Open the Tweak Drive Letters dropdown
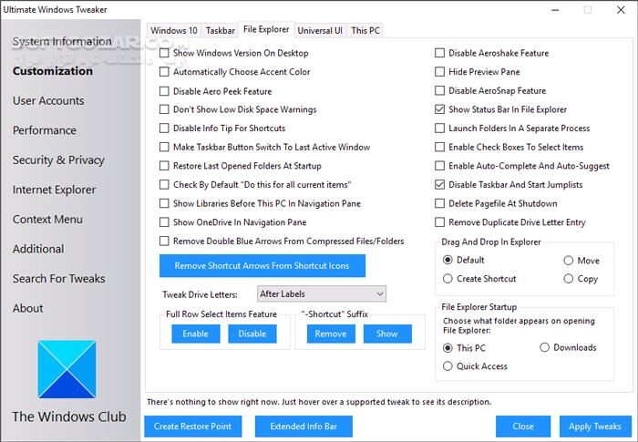The height and width of the screenshot is (442, 638). point(321,293)
